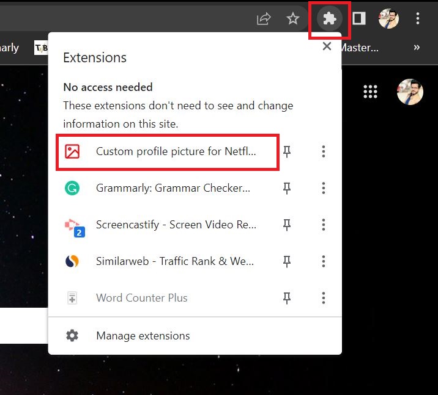Open the TB bookmark favicon in bookmarks bar
This screenshot has width=438, height=395.
point(41,48)
